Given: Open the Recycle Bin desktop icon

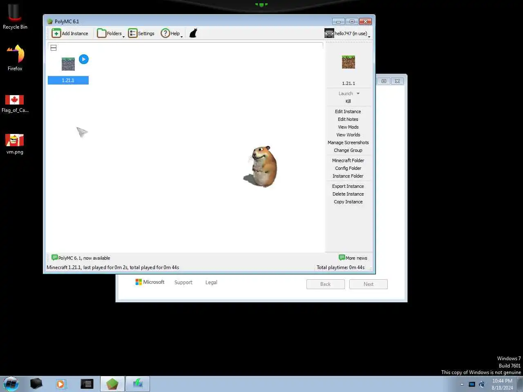Looking at the screenshot, I should 15,17.
